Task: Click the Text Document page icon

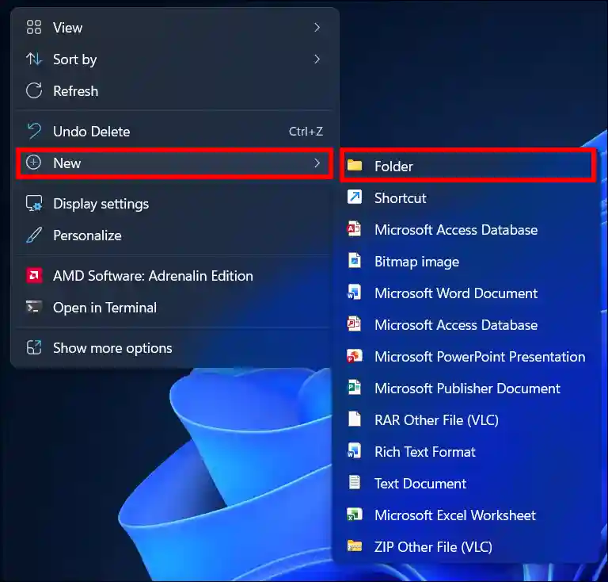Action: (x=355, y=483)
